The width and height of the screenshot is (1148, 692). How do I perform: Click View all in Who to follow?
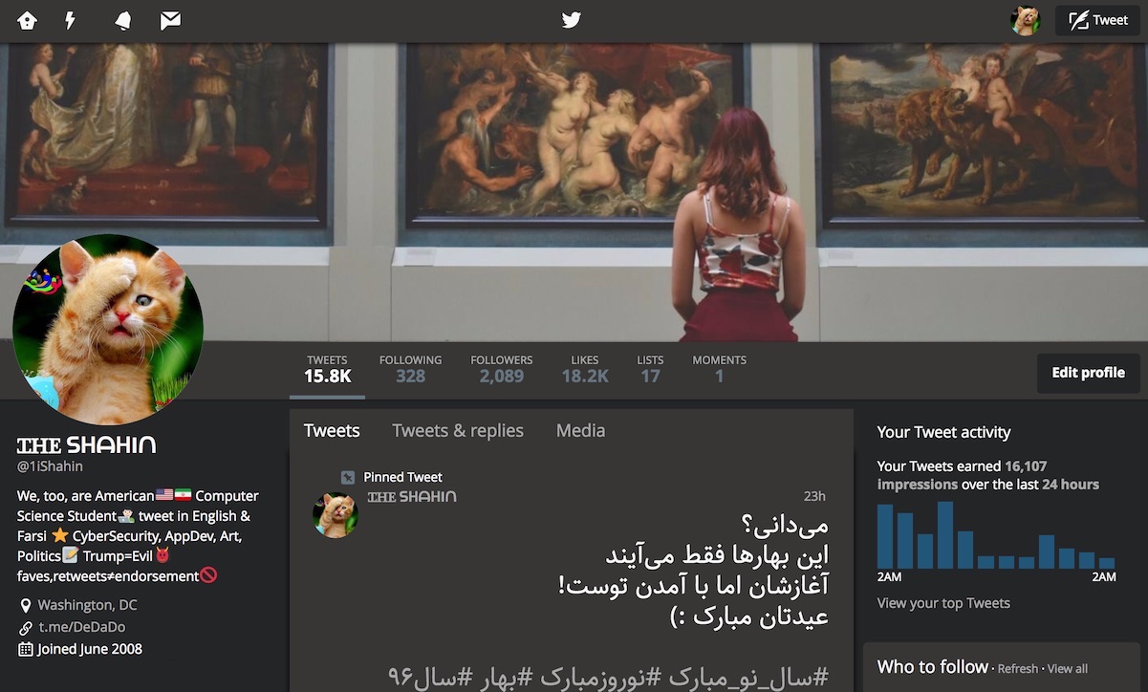1068,669
